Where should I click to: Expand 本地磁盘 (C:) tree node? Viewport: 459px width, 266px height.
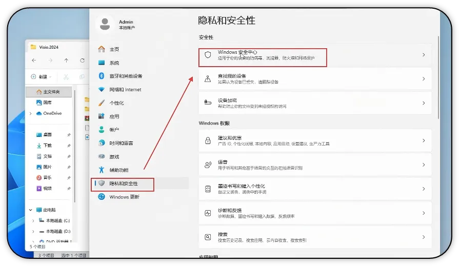[33, 221]
